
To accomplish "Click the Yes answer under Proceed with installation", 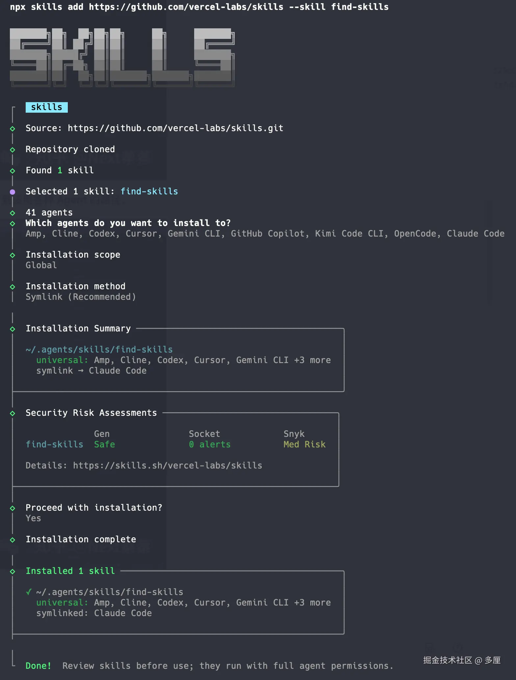I will pos(33,518).
